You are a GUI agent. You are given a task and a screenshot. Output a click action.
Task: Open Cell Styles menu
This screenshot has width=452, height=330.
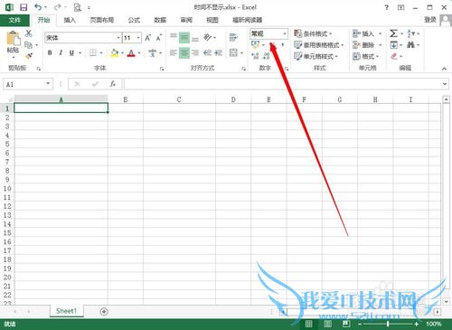click(x=315, y=56)
